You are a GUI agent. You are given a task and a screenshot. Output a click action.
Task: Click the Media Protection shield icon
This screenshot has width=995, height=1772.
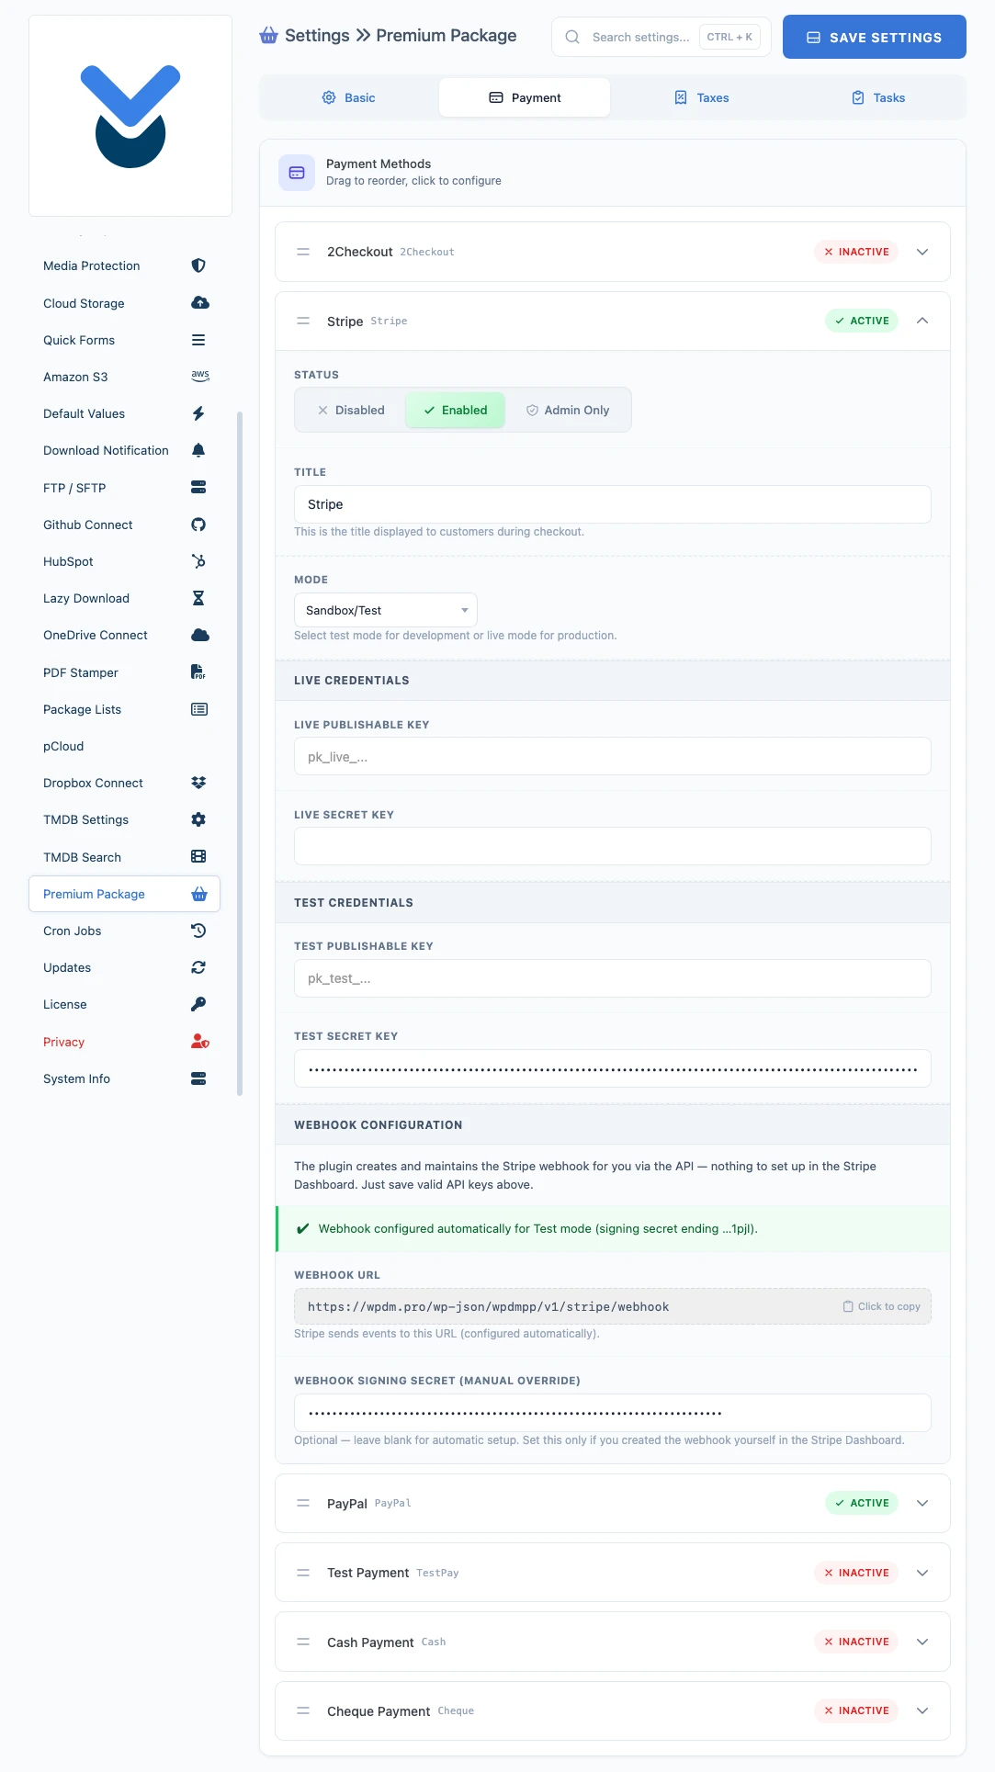[198, 265]
